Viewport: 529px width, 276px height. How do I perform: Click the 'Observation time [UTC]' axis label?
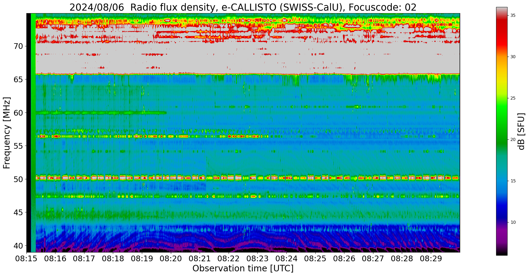pos(243,268)
